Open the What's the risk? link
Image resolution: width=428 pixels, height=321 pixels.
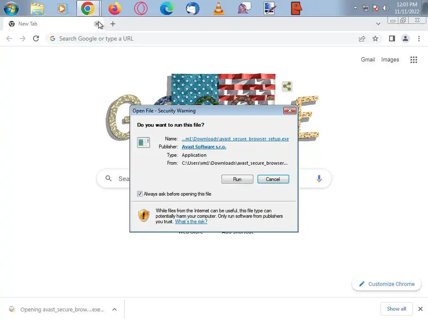(191, 222)
